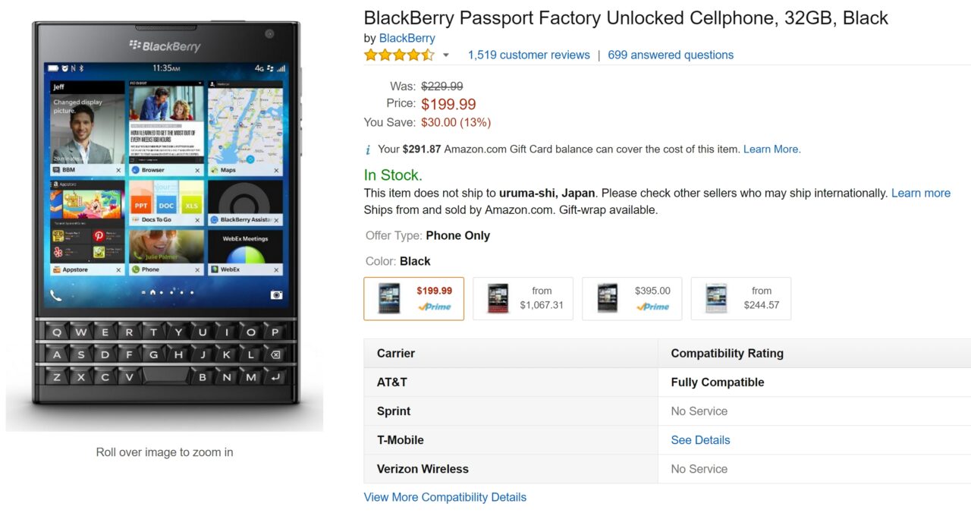Click the phone call icon on the phone screen
Image resolution: width=971 pixels, height=513 pixels.
click(56, 295)
